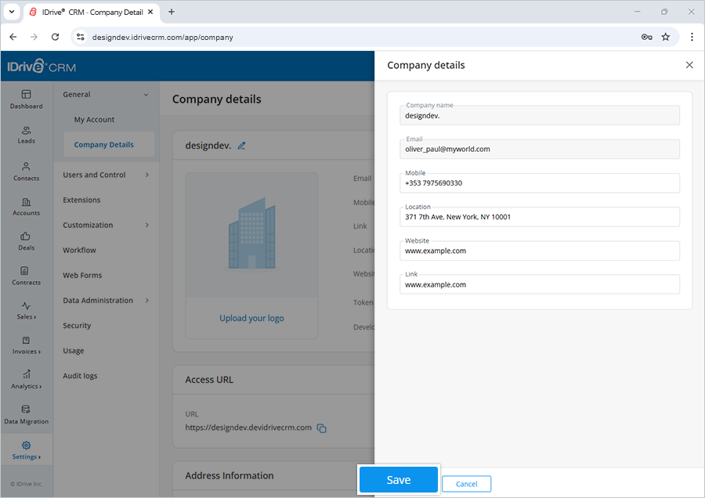This screenshot has width=705, height=498.
Task: Save the company details form
Action: click(398, 479)
